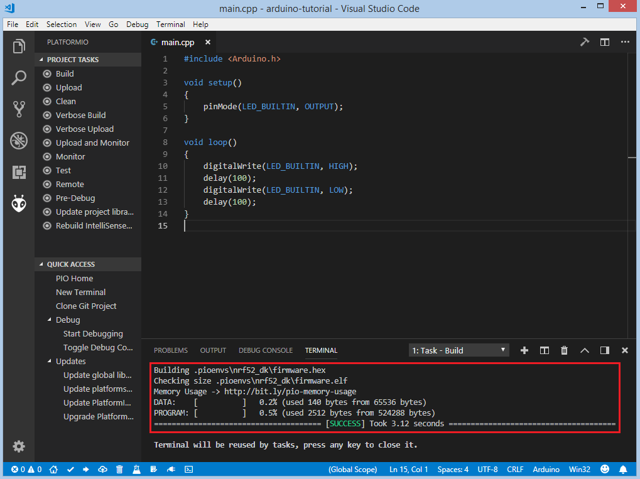Viewport: 640px width, 479px height.
Task: Add a new terminal with the plus icon
Action: [x=524, y=350]
